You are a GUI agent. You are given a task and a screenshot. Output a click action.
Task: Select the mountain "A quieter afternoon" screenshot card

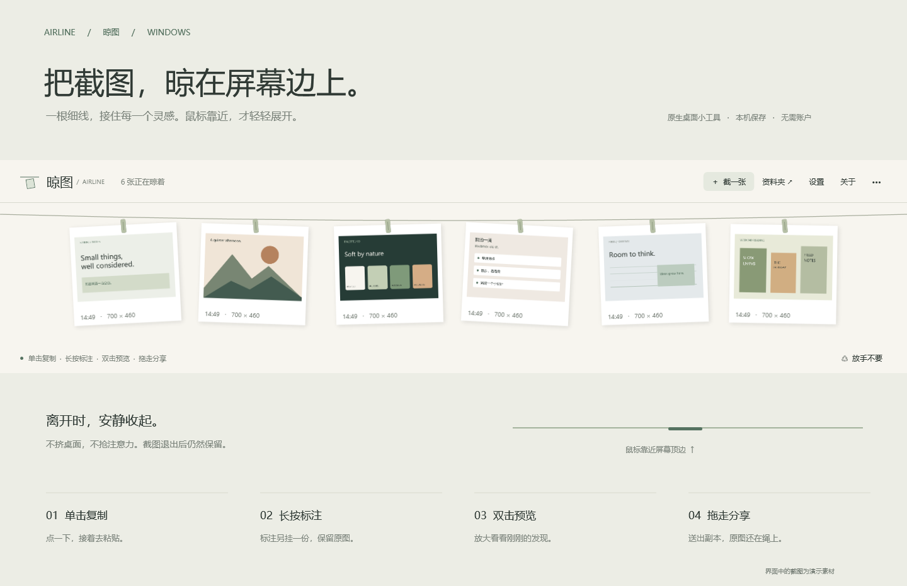[254, 274]
